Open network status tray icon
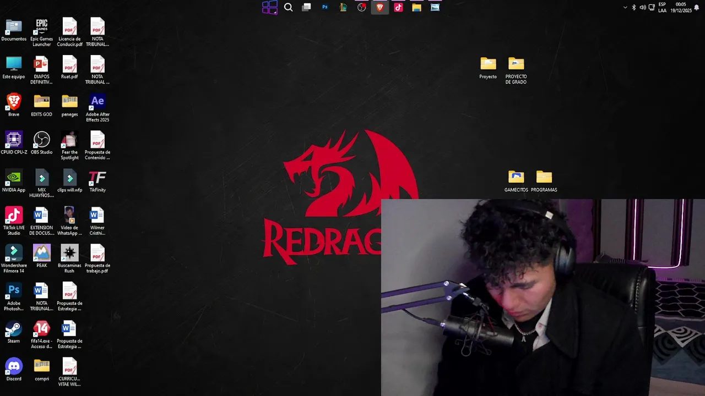705x396 pixels. (x=652, y=7)
